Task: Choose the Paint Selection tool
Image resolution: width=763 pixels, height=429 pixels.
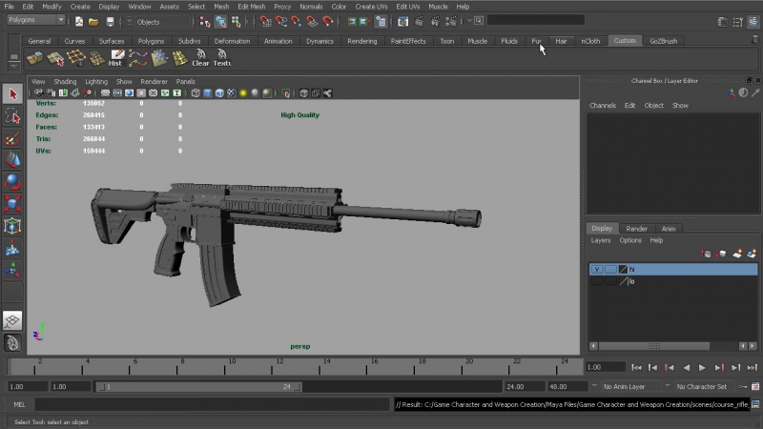Action: (x=12, y=138)
